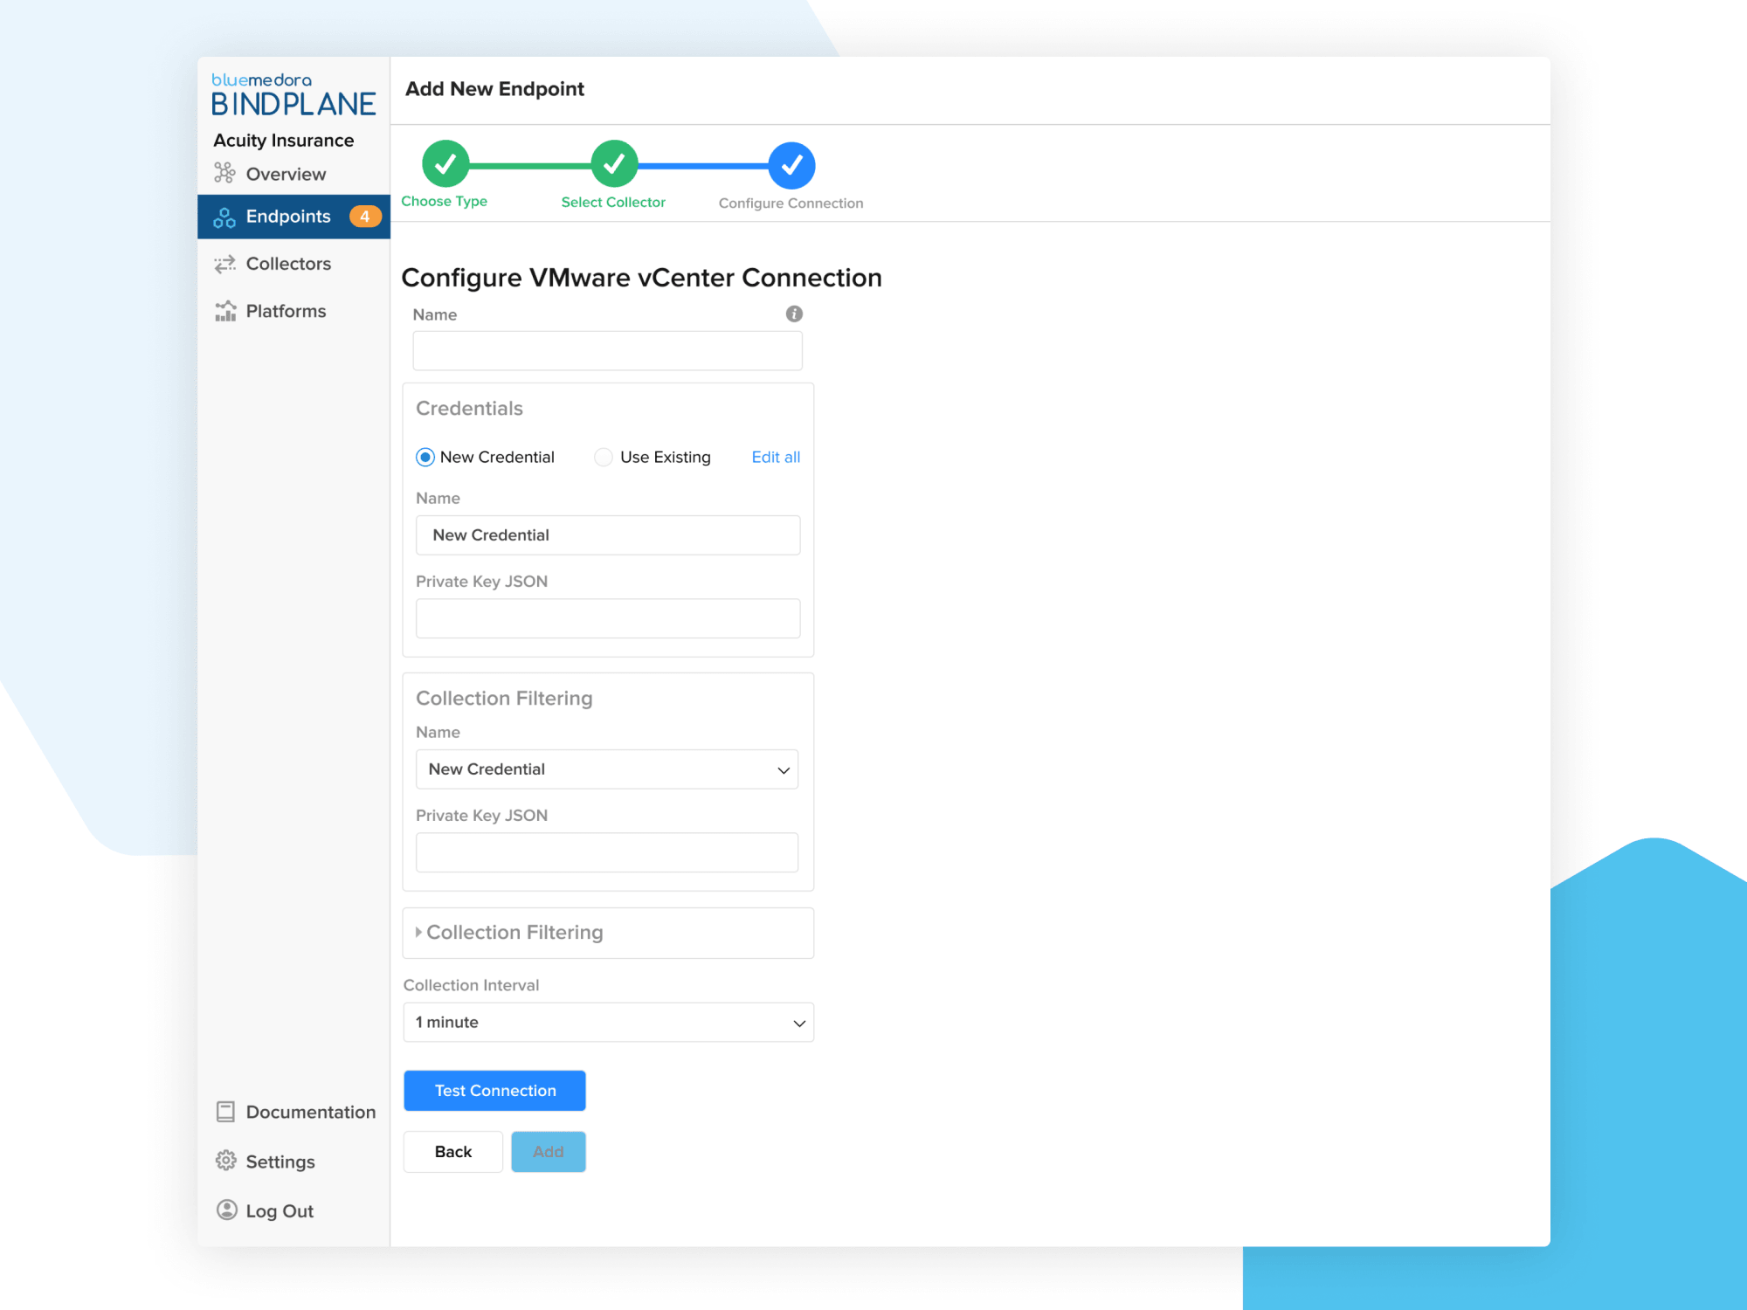Click the Choose Type step checkmark
Viewport: 1747px width, 1310px height.
click(445, 163)
